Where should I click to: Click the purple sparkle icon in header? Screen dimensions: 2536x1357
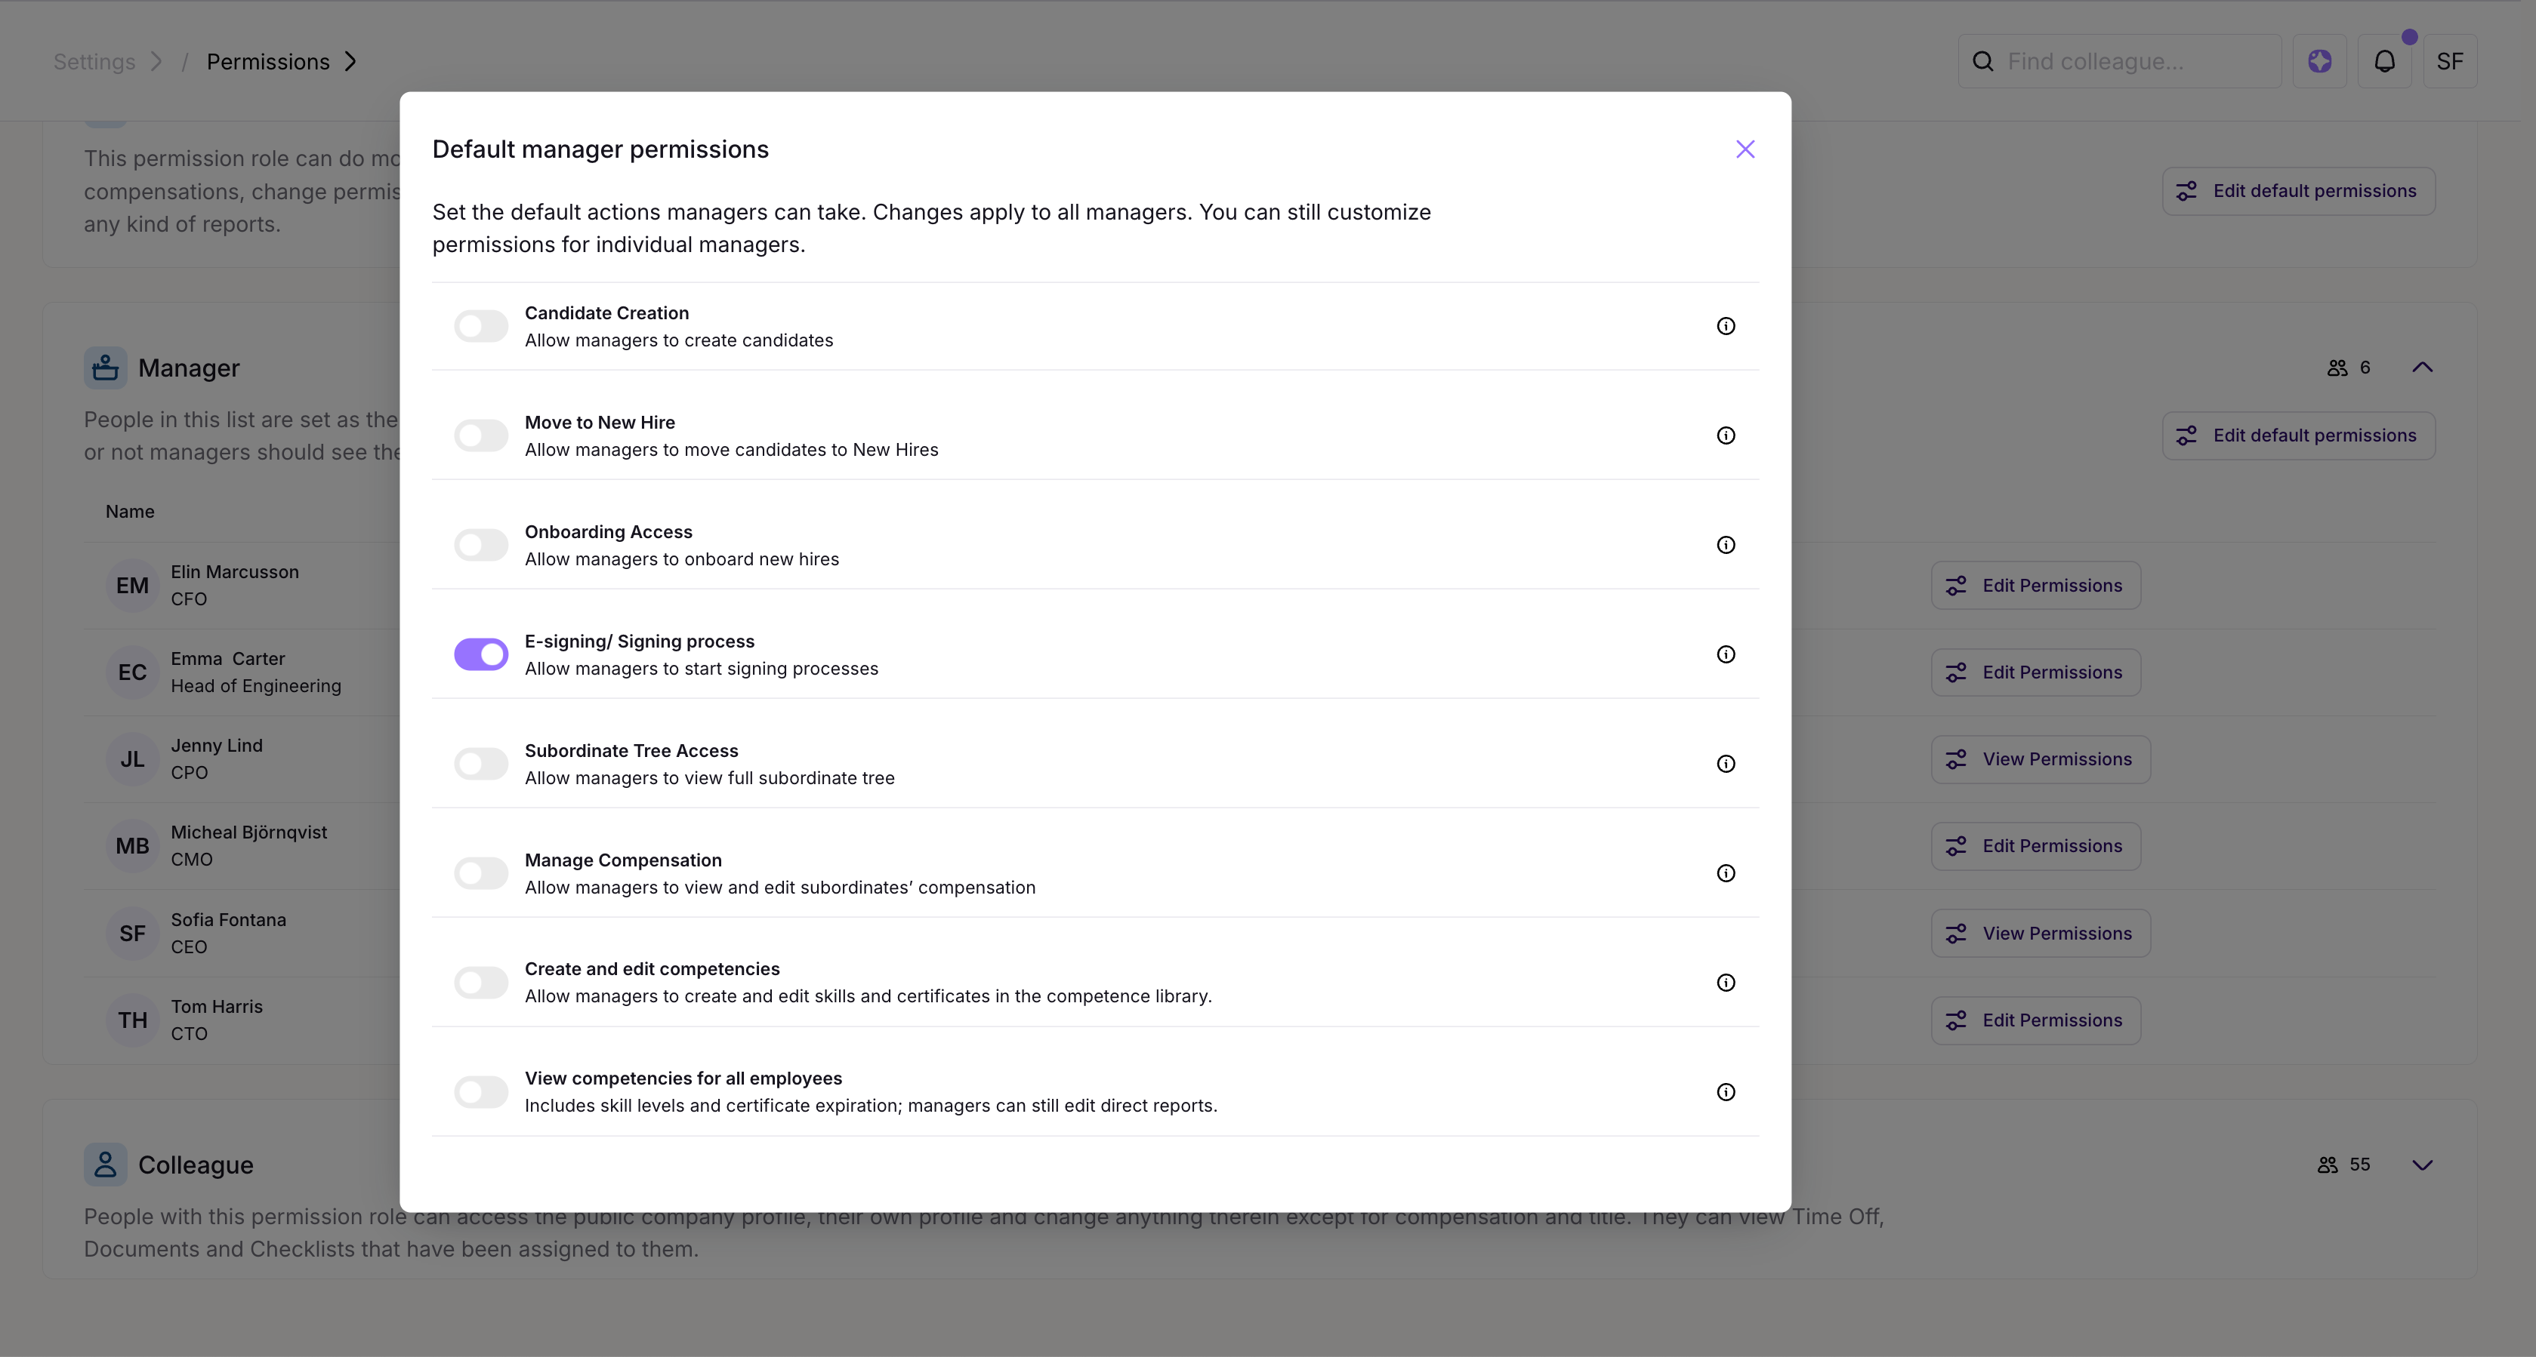2318,61
